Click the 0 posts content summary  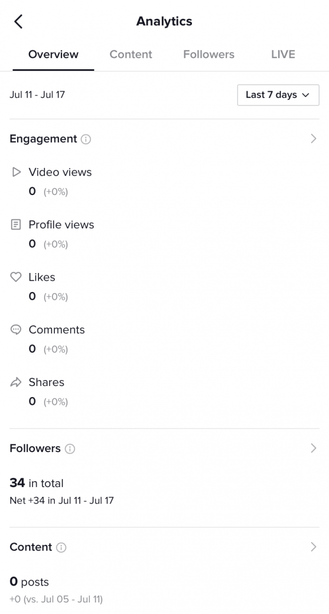(29, 582)
